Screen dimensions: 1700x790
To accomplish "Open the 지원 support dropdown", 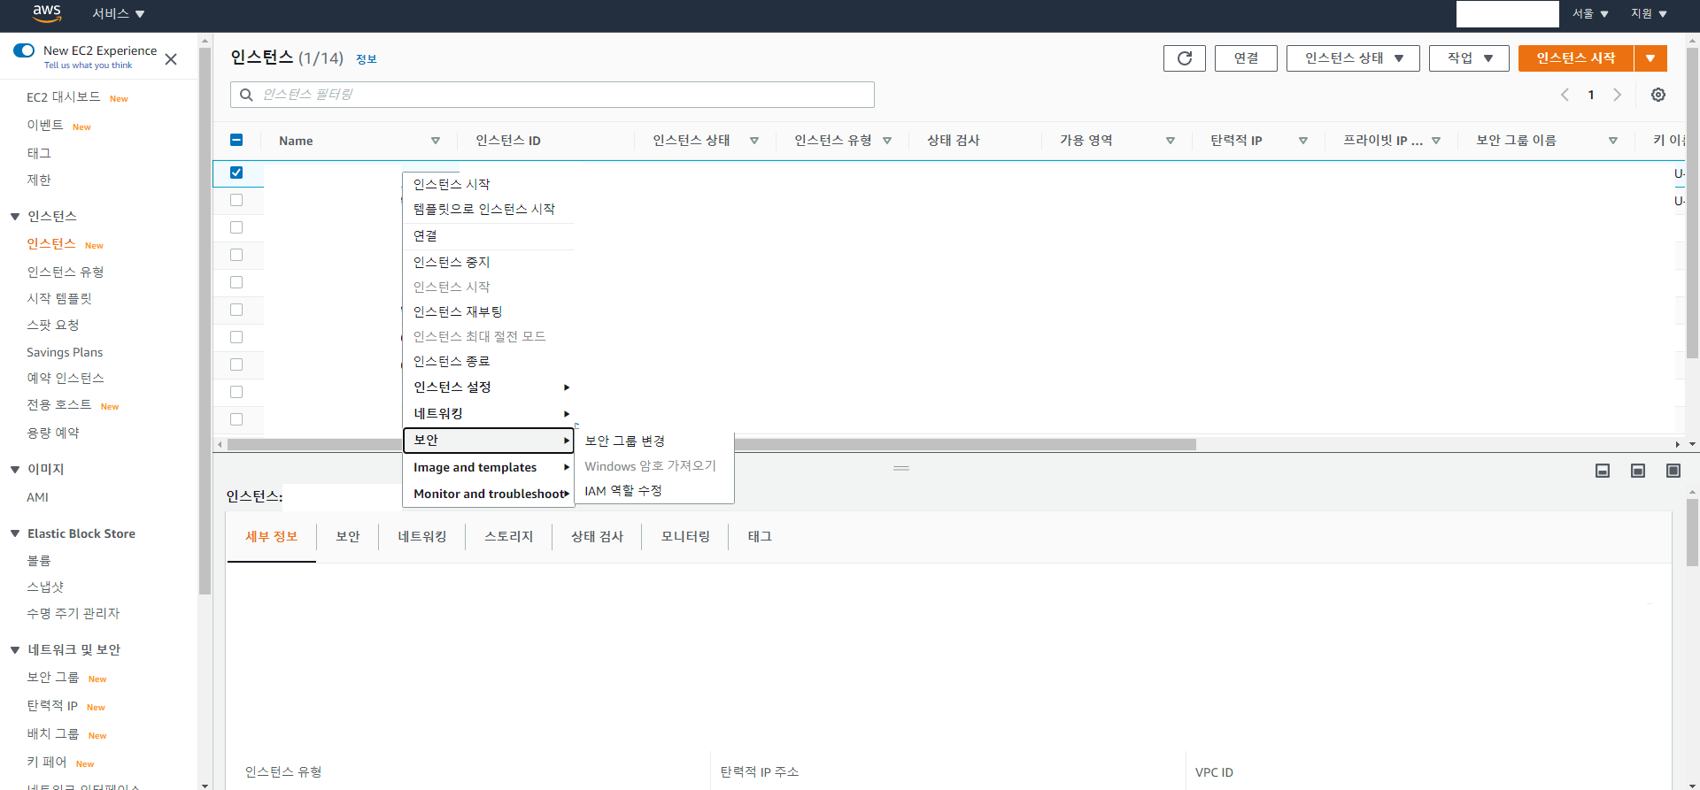I will click(1649, 13).
